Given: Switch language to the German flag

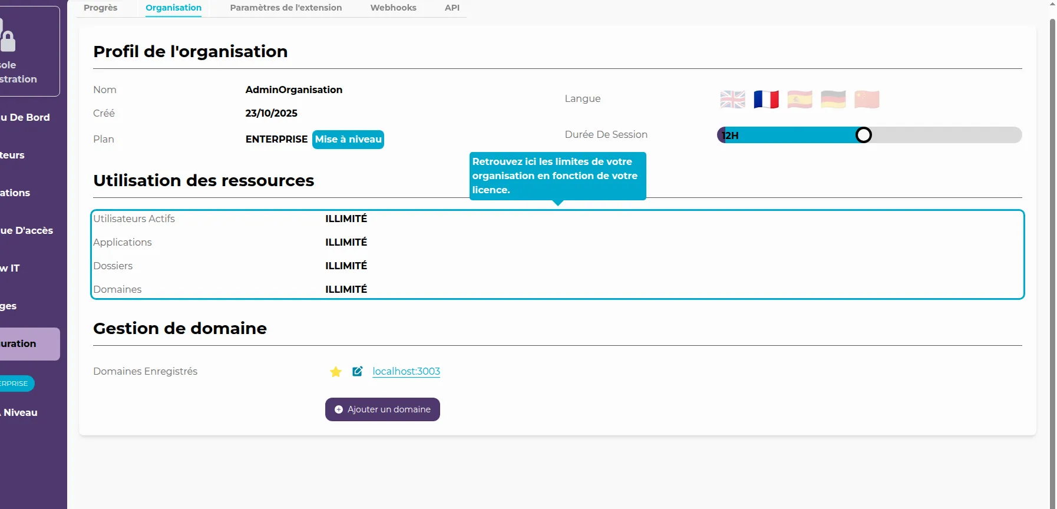Looking at the screenshot, I should [833, 100].
